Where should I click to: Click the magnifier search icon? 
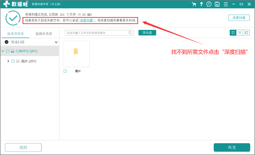(x=130, y=32)
